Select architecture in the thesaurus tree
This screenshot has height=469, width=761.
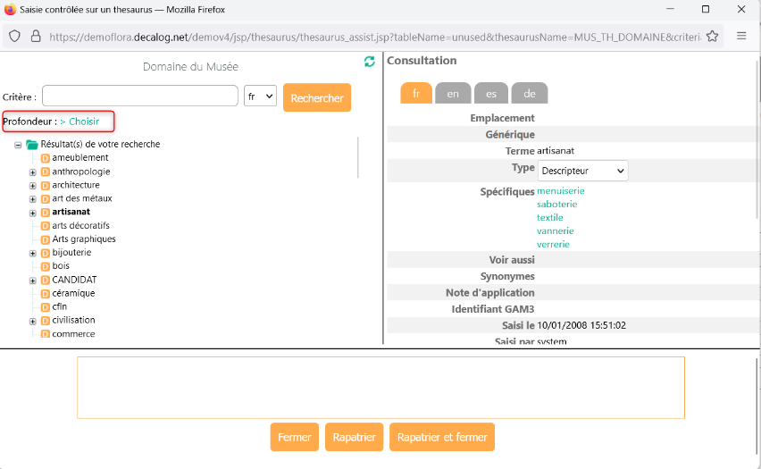click(x=76, y=185)
